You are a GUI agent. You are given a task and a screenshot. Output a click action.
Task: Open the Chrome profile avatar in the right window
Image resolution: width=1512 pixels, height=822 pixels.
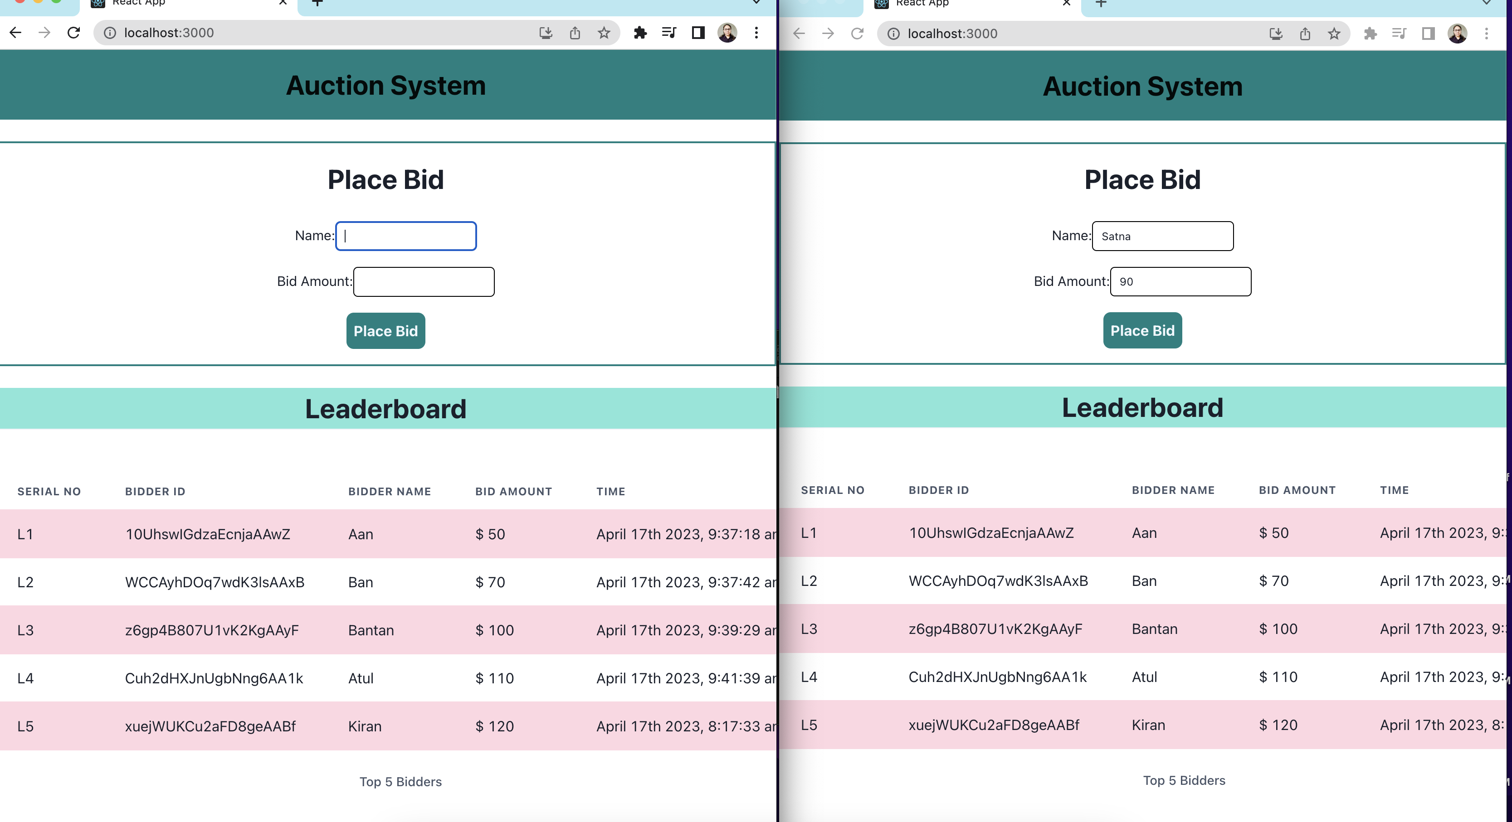[x=1458, y=34]
